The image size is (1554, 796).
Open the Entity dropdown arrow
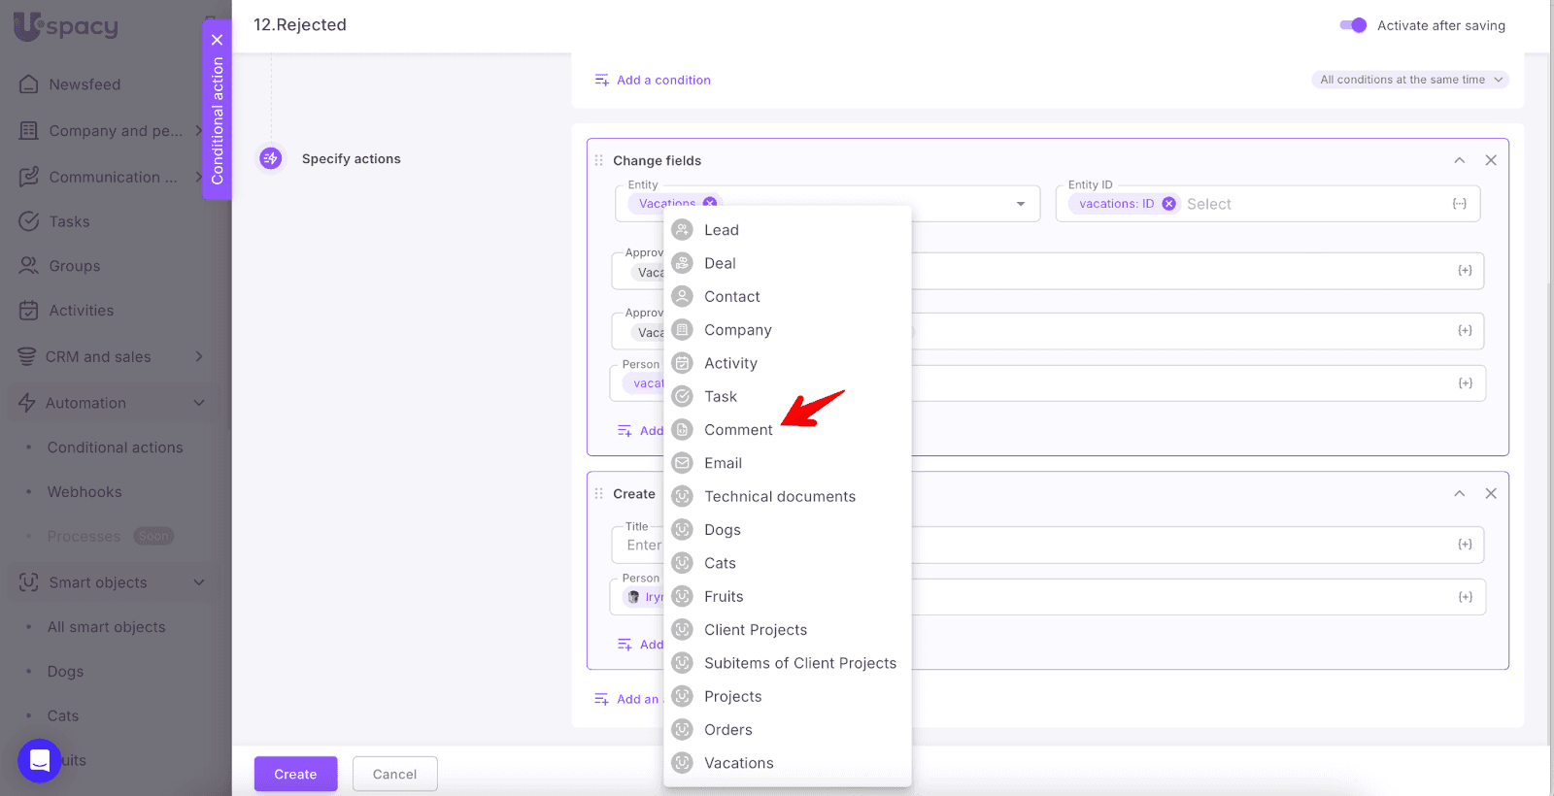click(1020, 204)
